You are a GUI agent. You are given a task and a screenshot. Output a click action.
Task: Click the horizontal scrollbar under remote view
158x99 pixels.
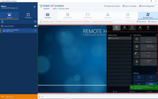98,94
